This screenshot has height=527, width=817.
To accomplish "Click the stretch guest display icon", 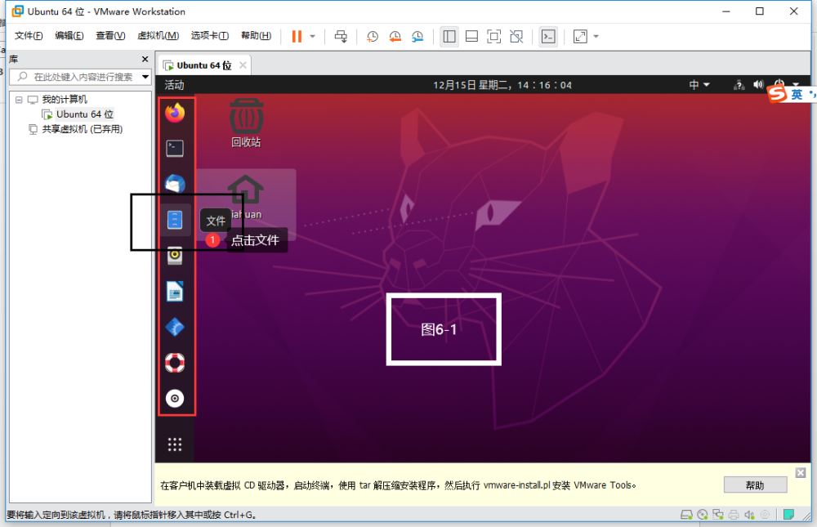I will [580, 37].
